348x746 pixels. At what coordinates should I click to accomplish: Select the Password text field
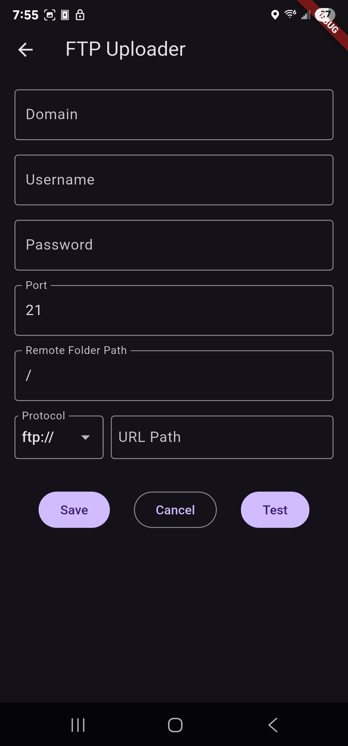[x=174, y=245]
